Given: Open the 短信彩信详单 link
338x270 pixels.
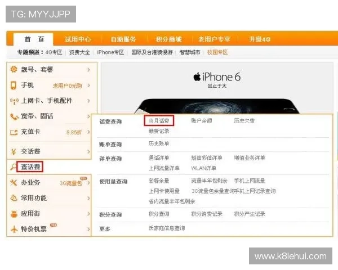Looking at the screenshot, I should tap(207, 158).
